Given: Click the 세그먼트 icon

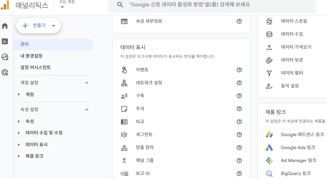Looking at the screenshot, I should [x=124, y=135].
